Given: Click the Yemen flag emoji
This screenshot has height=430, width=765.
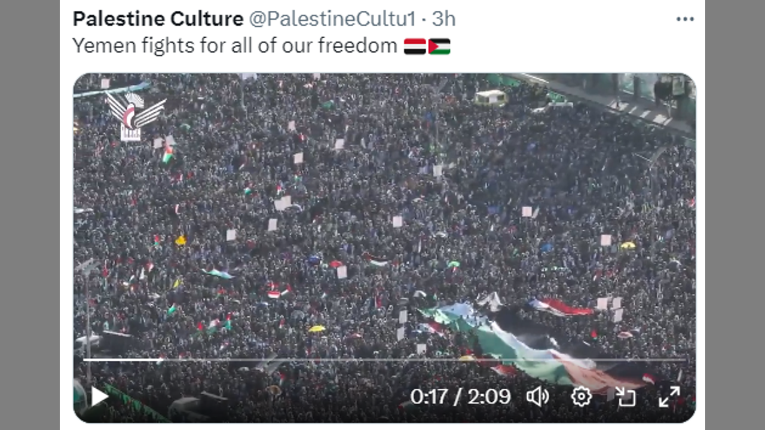Looking at the screenshot, I should [415, 46].
